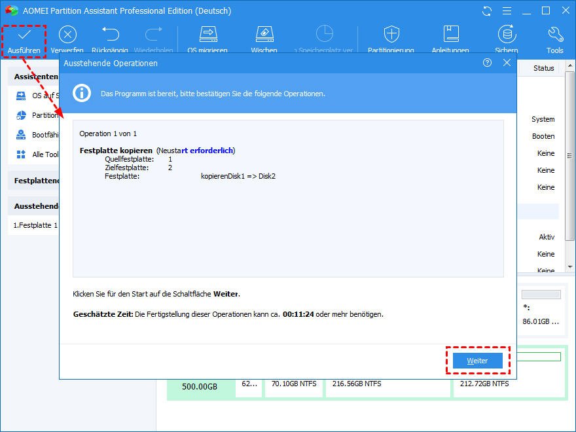Open the Sichern backup tool

point(507,34)
